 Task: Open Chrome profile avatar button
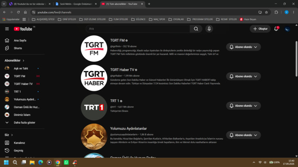(286, 12)
